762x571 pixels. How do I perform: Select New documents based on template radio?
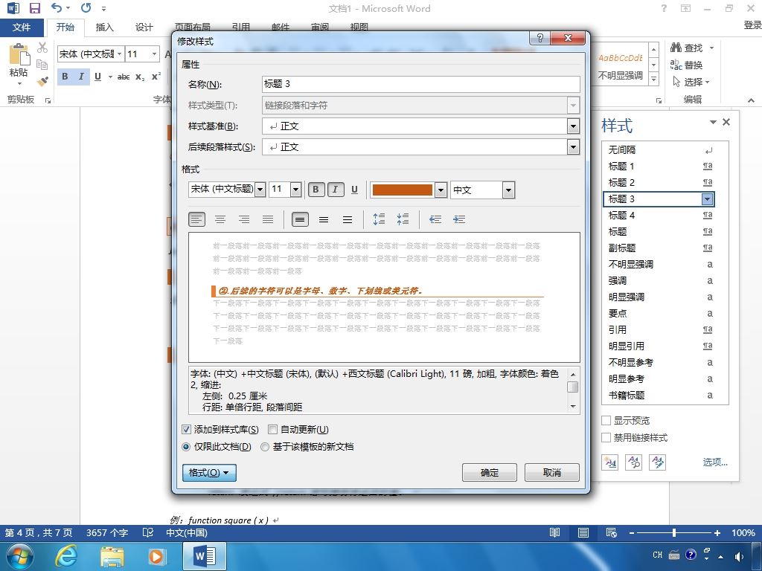[265, 447]
